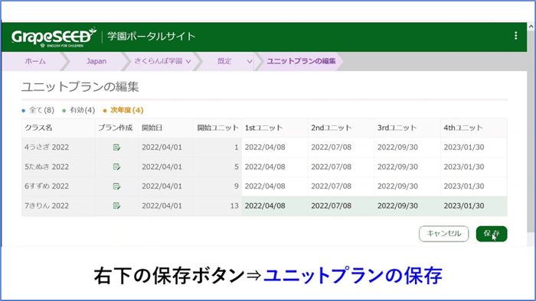Image resolution: width=536 pixels, height=301 pixels.
Task: Filter by 次年度(4)
Action: (x=123, y=110)
